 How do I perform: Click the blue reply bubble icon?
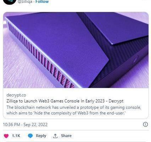(30, 136)
